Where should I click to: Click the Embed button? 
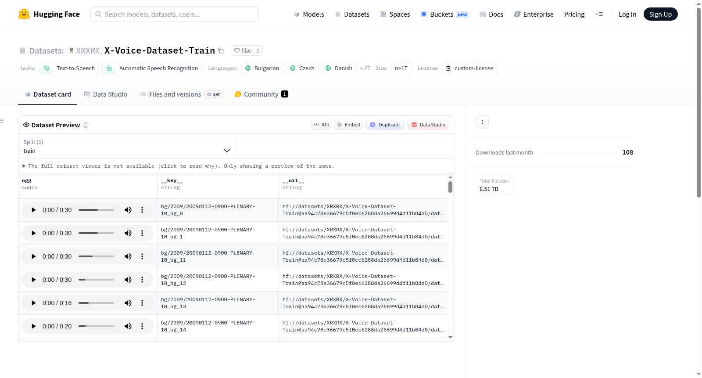(x=349, y=125)
